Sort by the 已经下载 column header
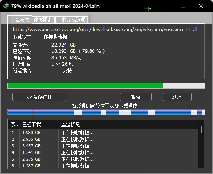 [39, 124]
